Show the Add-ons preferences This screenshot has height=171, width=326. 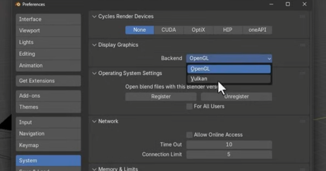coord(48,96)
